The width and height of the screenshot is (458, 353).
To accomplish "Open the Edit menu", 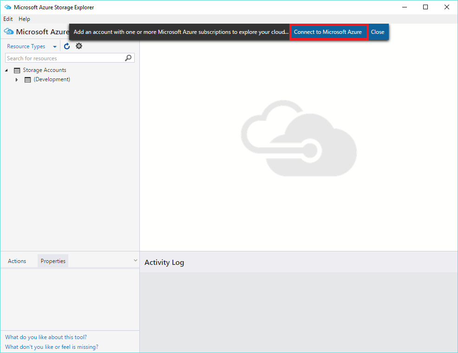I will [x=8, y=19].
